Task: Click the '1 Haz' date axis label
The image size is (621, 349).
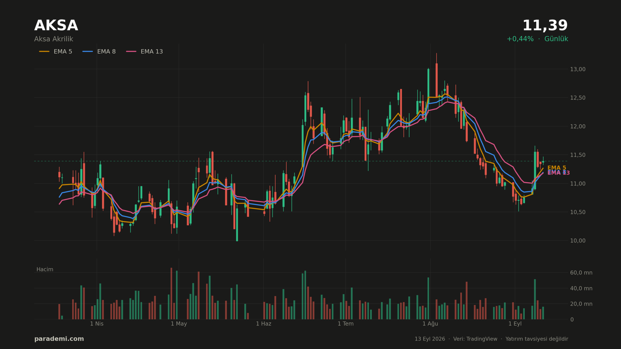Action: (x=264, y=324)
